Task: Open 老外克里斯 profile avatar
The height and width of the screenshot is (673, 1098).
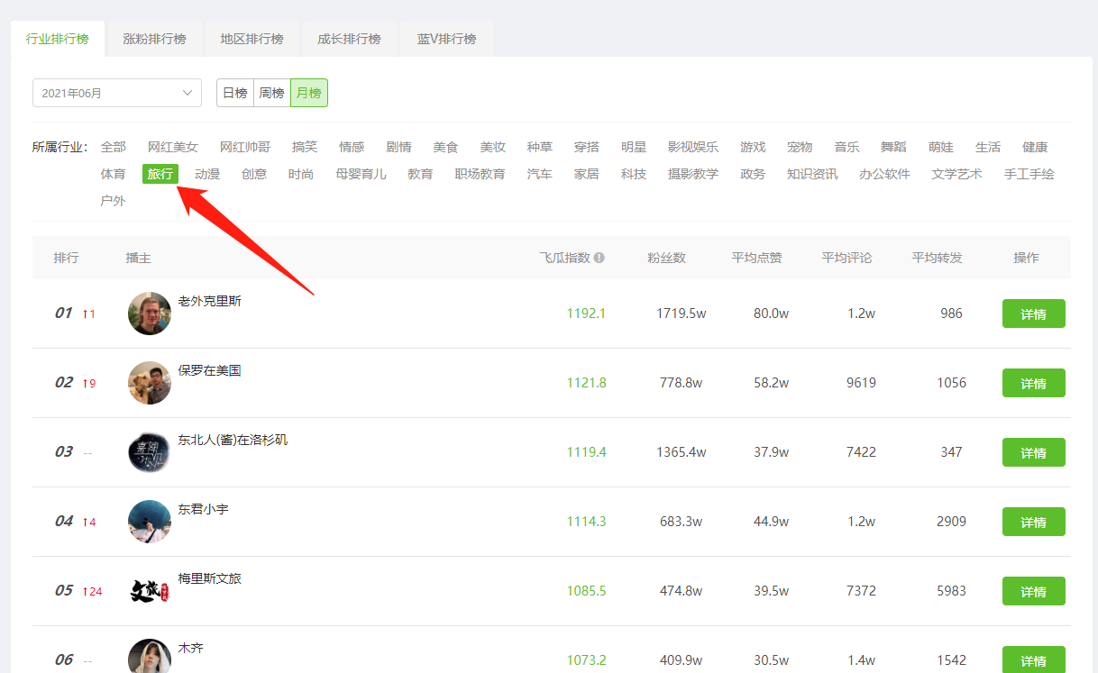Action: coord(150,314)
